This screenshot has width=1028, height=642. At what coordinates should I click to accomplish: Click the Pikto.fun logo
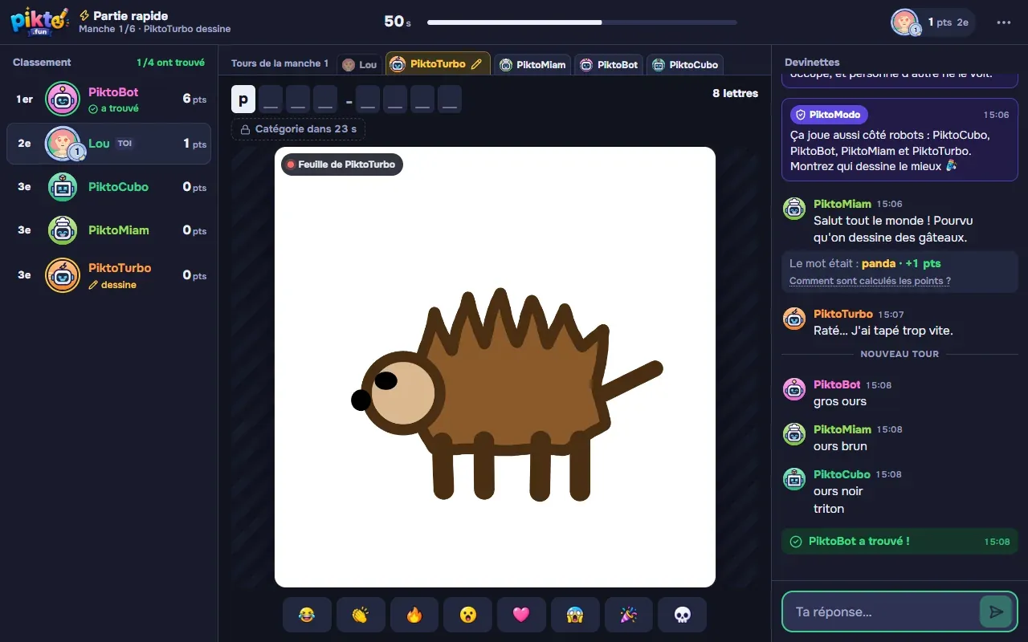click(40, 22)
